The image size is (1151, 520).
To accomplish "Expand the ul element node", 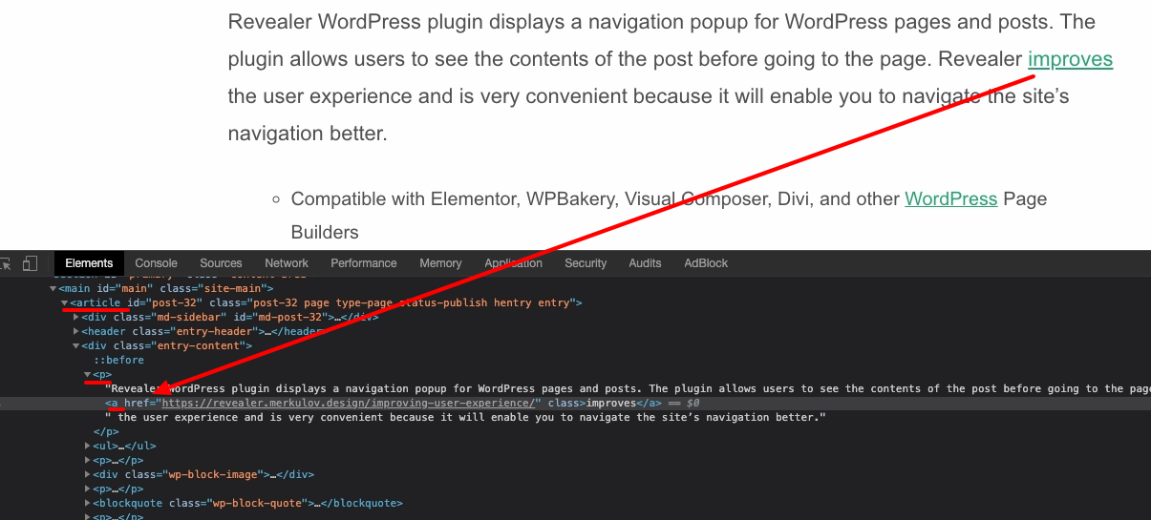I will 88,446.
